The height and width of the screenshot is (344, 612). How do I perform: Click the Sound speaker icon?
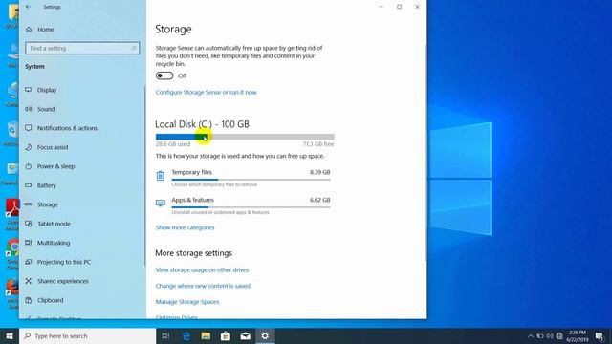click(29, 109)
